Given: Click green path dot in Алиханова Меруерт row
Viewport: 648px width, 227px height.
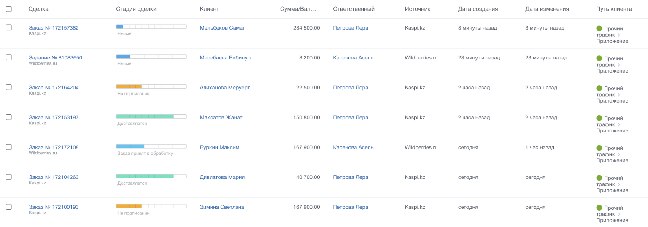Looking at the screenshot, I should [599, 89].
